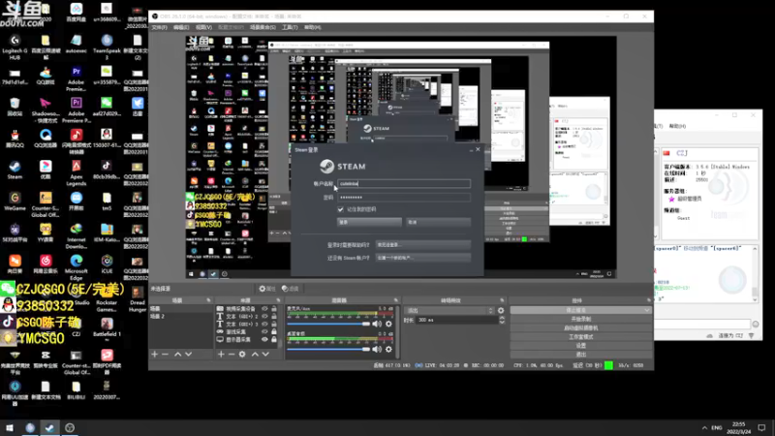The image size is (775, 436).
Task: Open 文件(F) menu in OBS
Action: [x=159, y=27]
